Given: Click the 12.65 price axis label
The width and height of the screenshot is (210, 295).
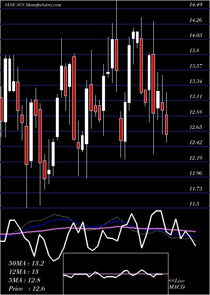Looking at the screenshot, I should click(196, 127).
